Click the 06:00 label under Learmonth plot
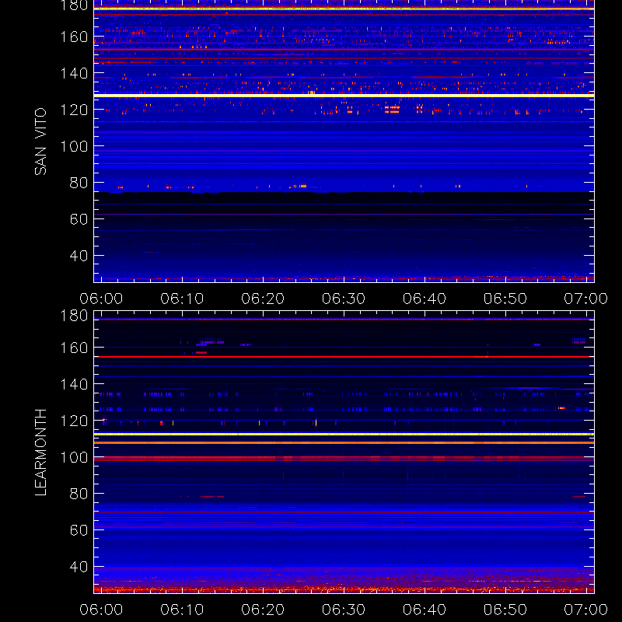 click(101, 610)
